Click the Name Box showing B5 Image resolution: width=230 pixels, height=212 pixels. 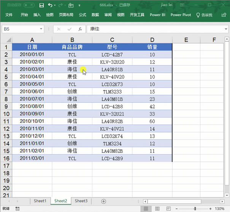coord(21,29)
